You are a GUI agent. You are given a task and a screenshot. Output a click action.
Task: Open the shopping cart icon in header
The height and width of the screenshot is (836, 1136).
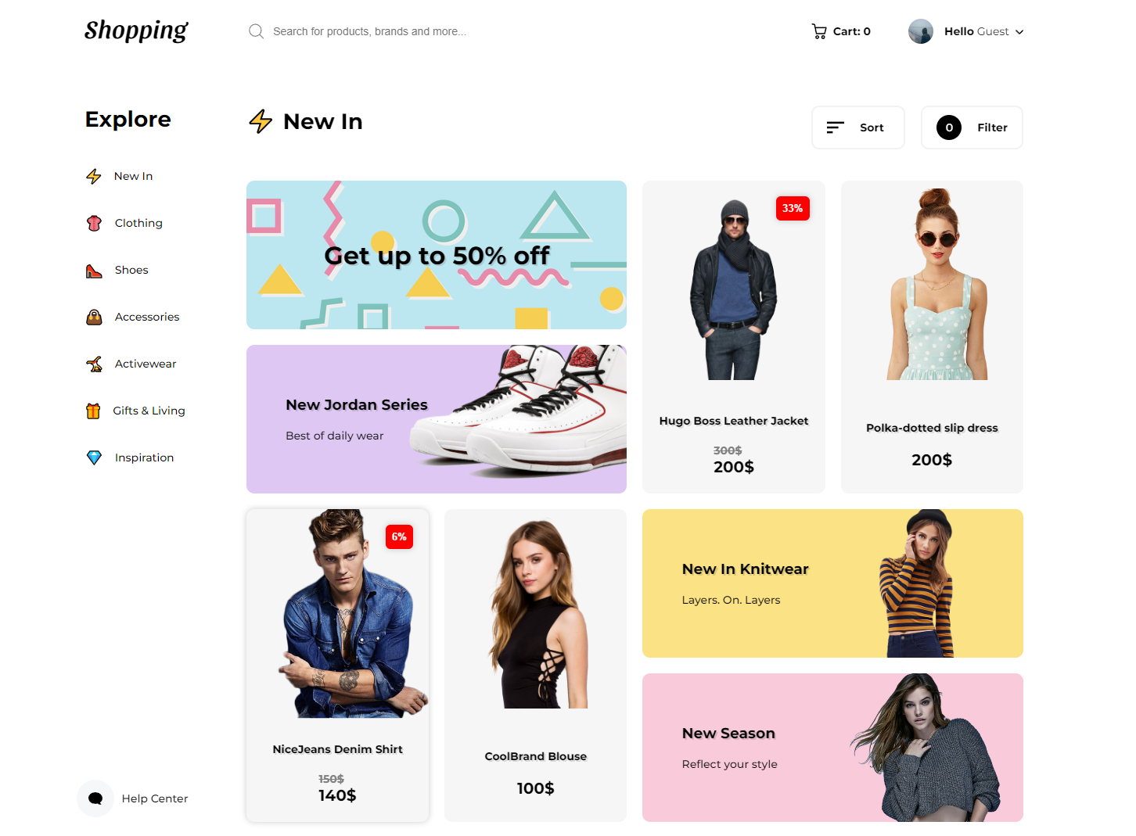pyautogui.click(x=819, y=31)
